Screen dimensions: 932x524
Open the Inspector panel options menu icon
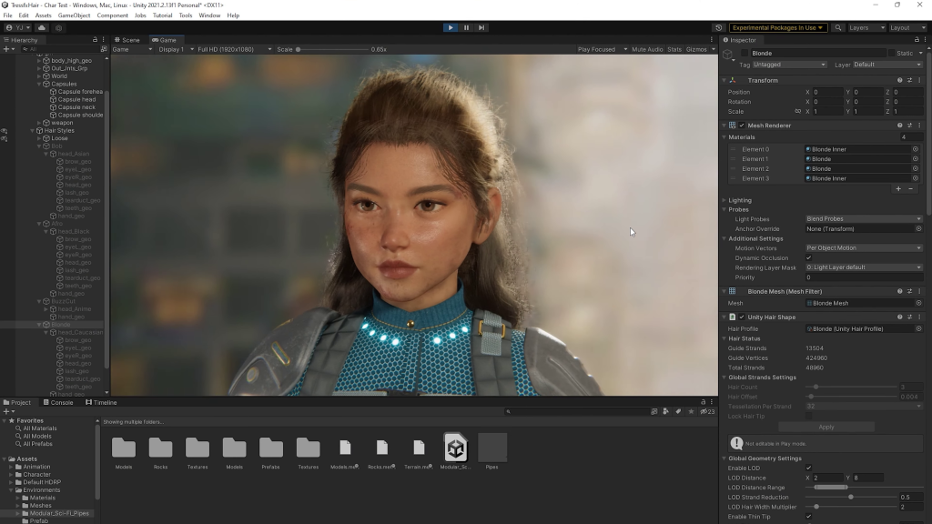926,40
